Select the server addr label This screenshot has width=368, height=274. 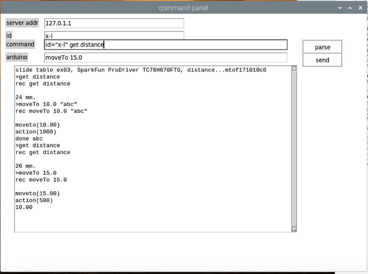tap(22, 23)
